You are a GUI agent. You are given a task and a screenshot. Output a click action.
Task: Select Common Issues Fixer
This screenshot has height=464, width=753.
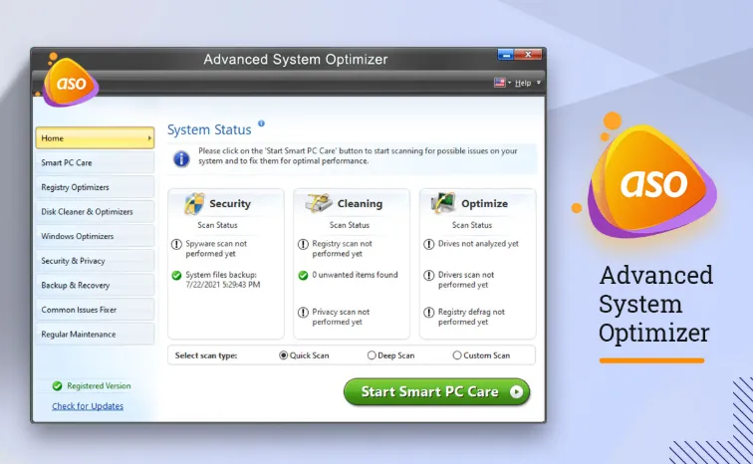pos(95,310)
